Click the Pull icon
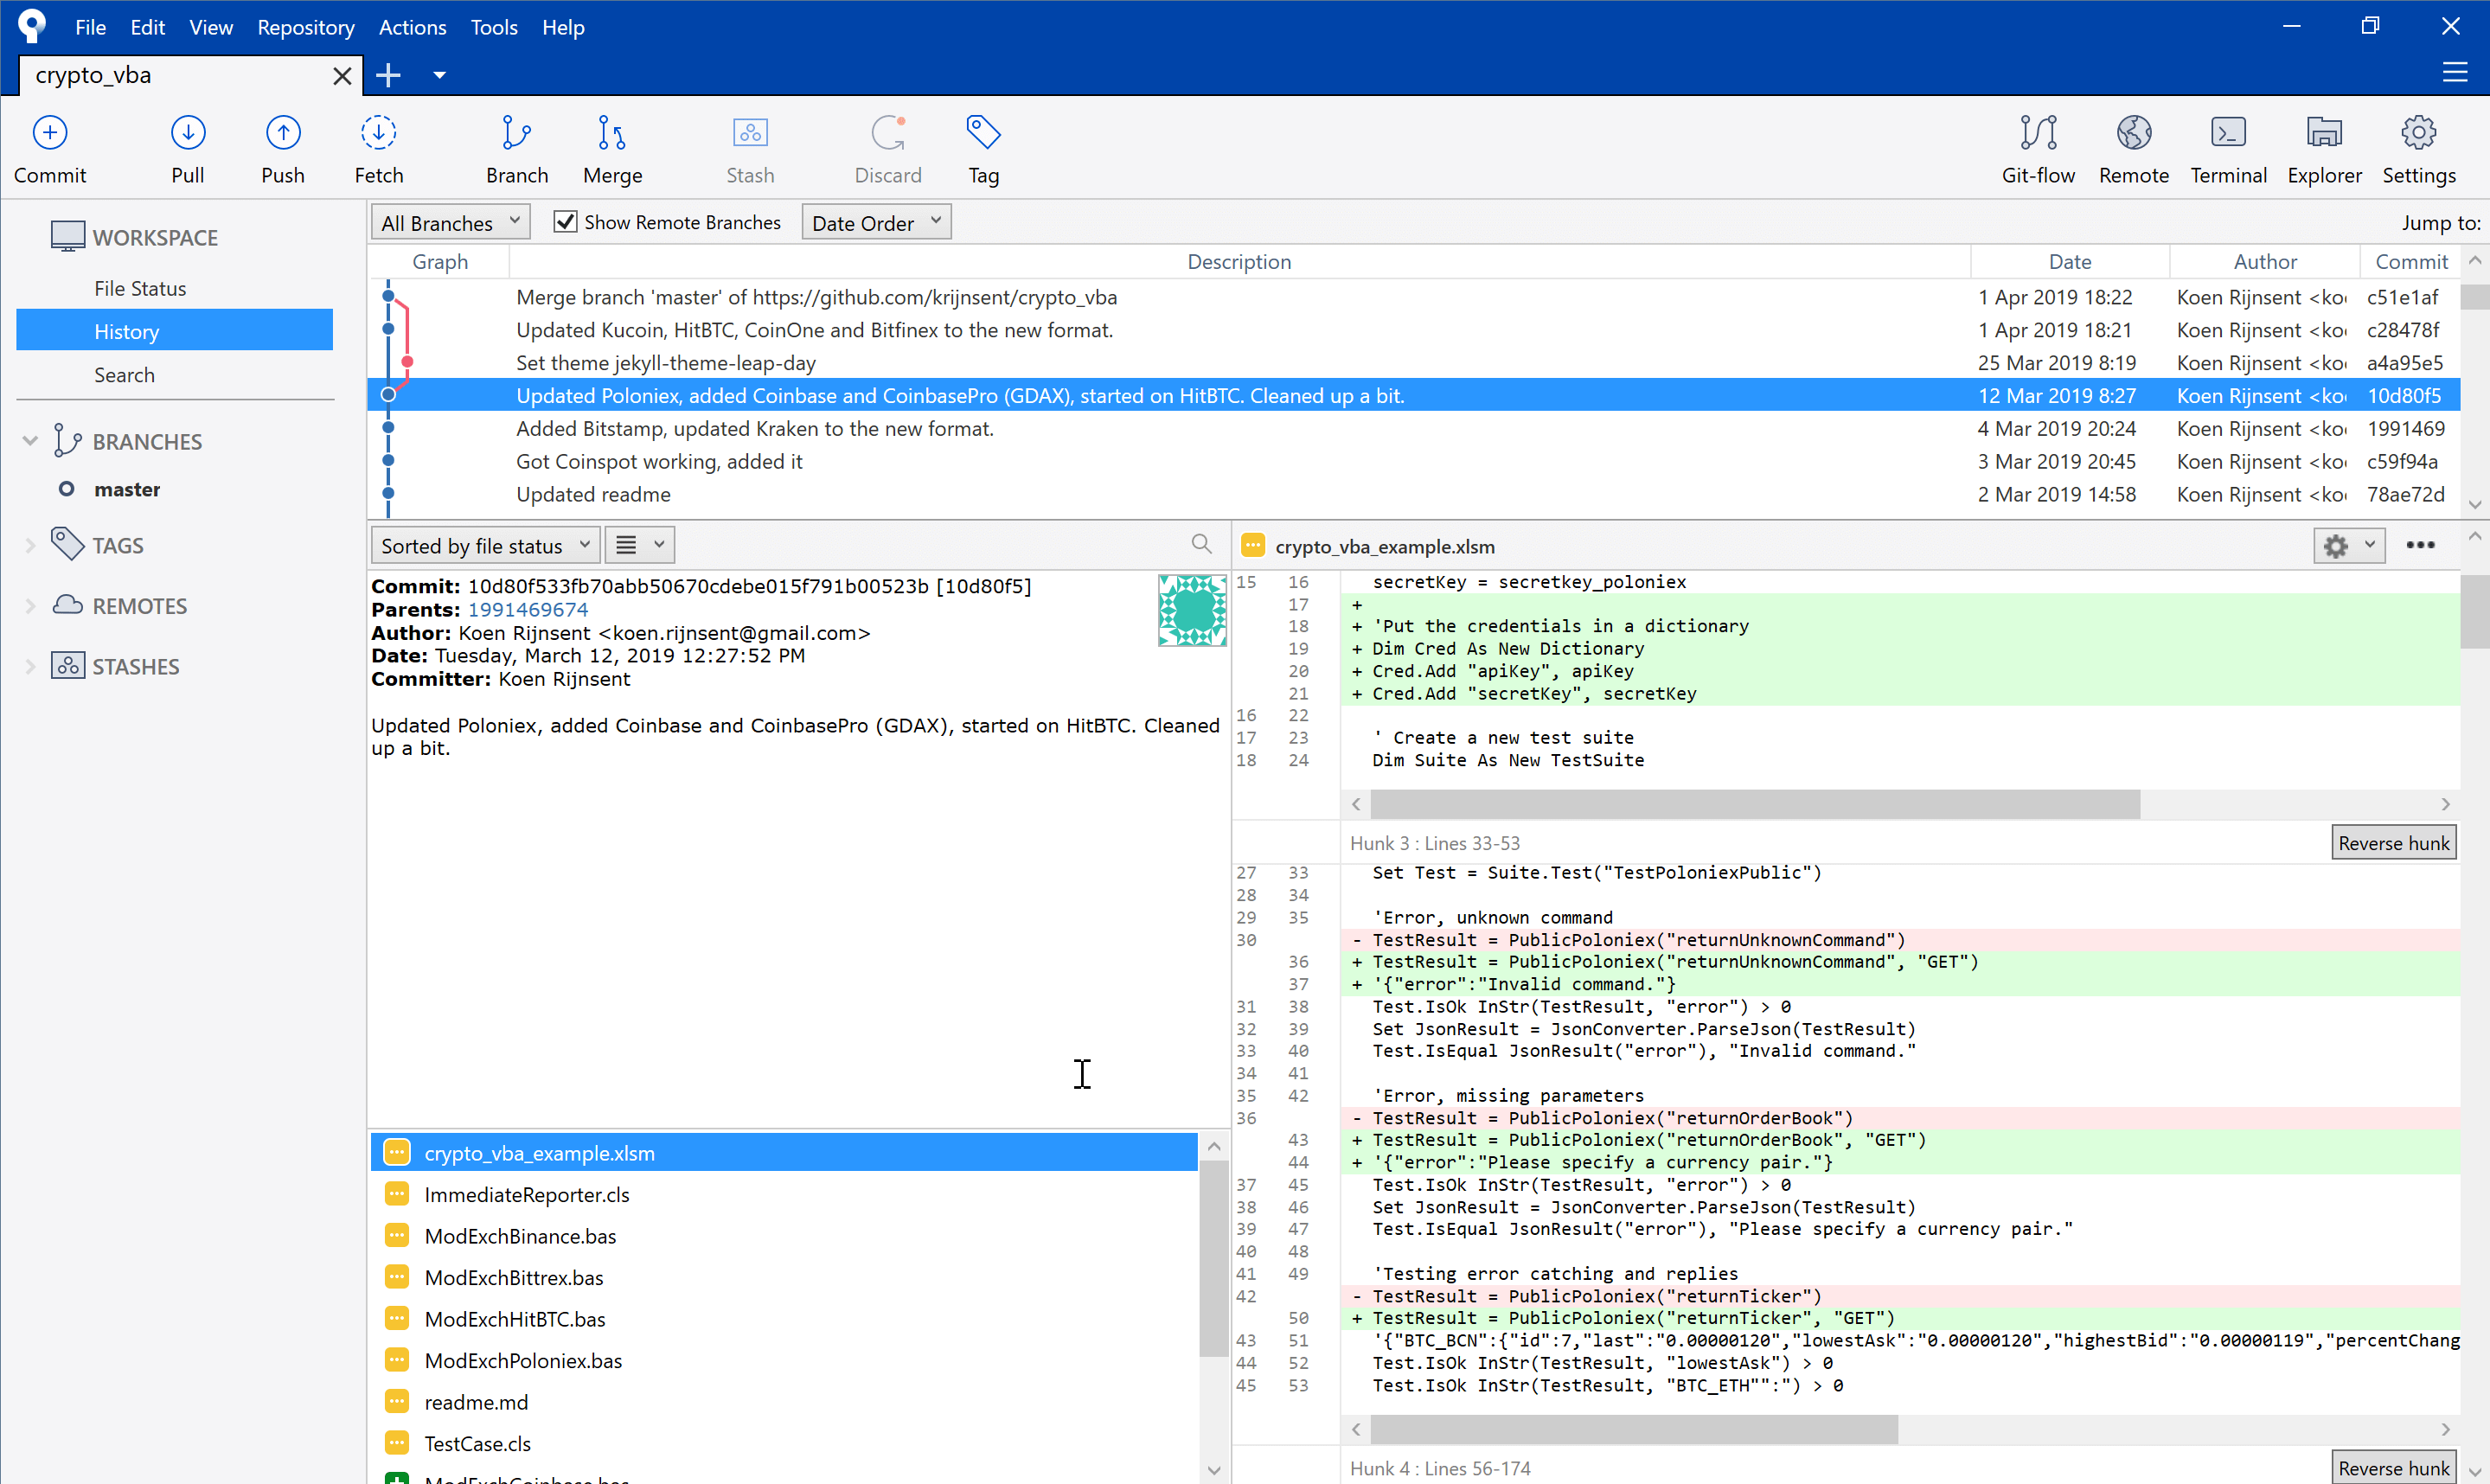 click(188, 133)
